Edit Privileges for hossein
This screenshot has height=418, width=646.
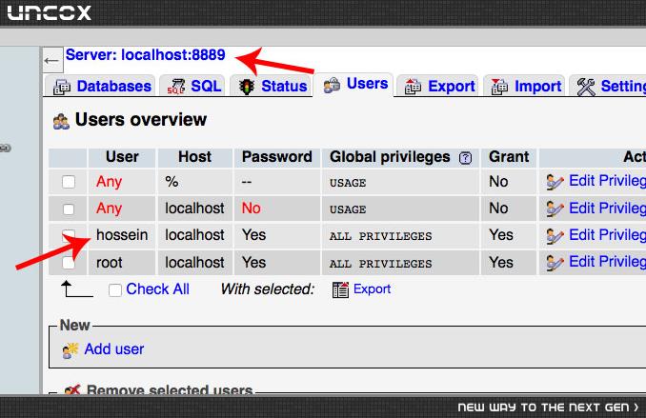click(x=607, y=235)
